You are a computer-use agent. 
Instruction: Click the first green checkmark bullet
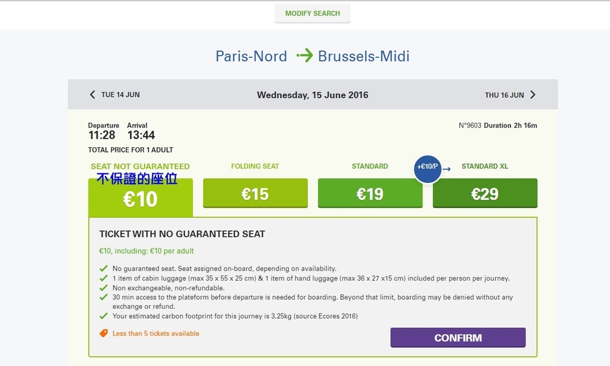[x=104, y=268]
